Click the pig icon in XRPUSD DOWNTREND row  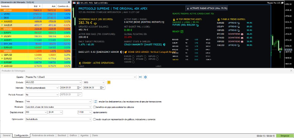(x=242, y=41)
